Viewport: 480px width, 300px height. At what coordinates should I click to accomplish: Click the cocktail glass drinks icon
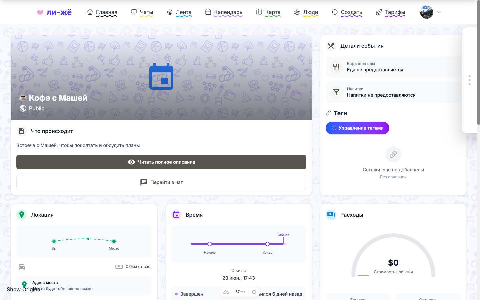[336, 92]
